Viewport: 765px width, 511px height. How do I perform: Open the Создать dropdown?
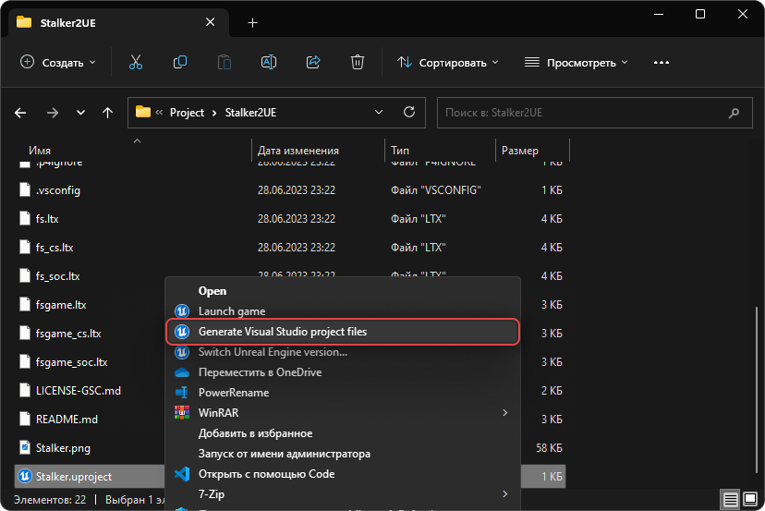click(57, 63)
